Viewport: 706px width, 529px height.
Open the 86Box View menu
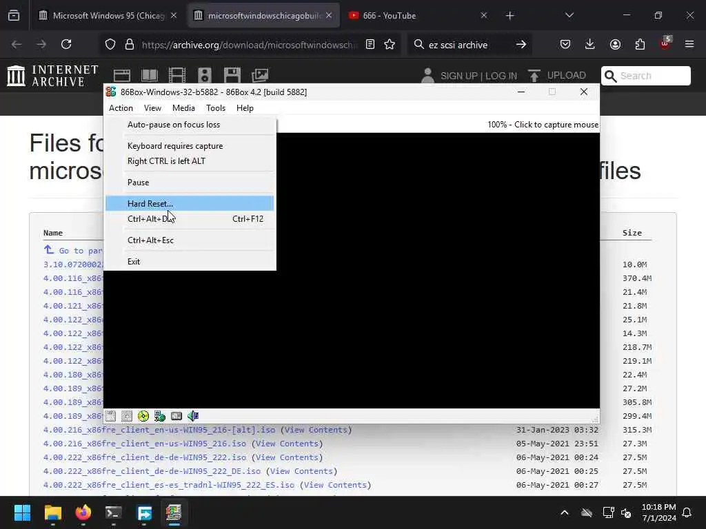coord(152,108)
